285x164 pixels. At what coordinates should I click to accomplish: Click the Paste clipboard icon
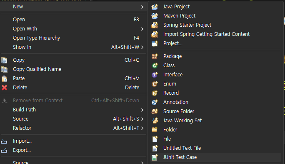tap(4, 78)
